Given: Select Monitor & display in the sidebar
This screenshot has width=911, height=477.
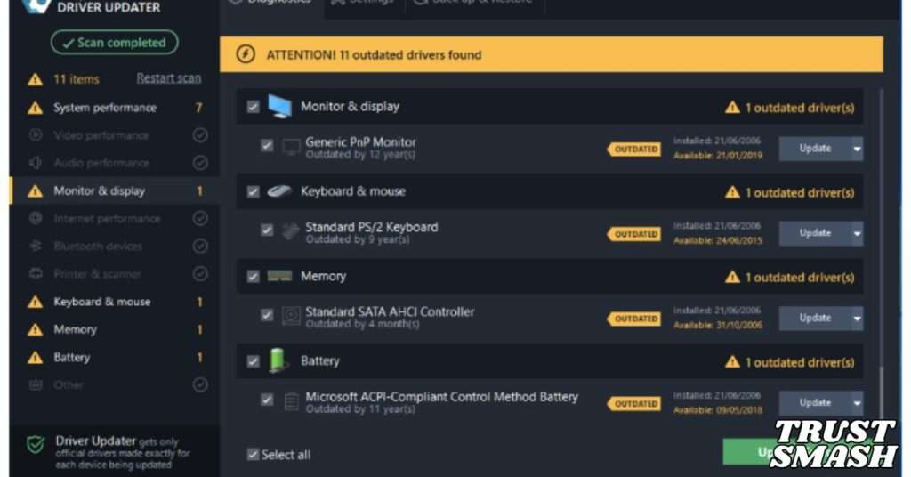Looking at the screenshot, I should 99,190.
